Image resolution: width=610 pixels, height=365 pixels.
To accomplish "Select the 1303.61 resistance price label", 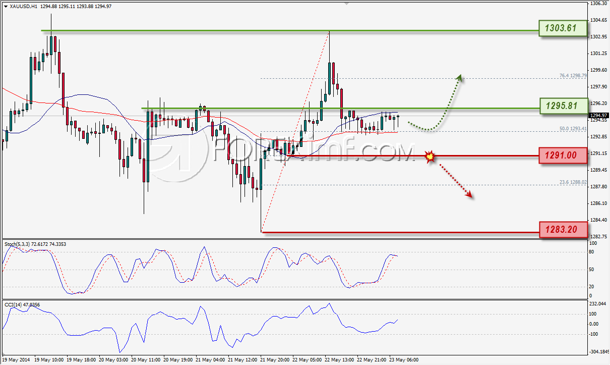I will coord(563,28).
